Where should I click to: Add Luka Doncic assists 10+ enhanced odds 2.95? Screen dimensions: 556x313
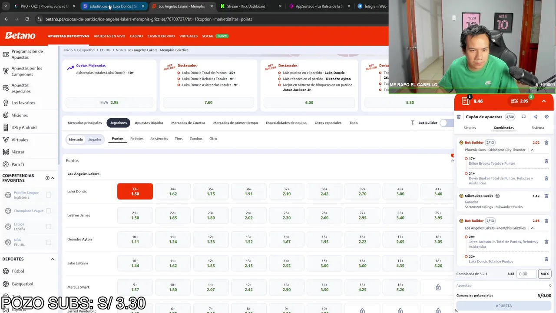pyautogui.click(x=109, y=103)
